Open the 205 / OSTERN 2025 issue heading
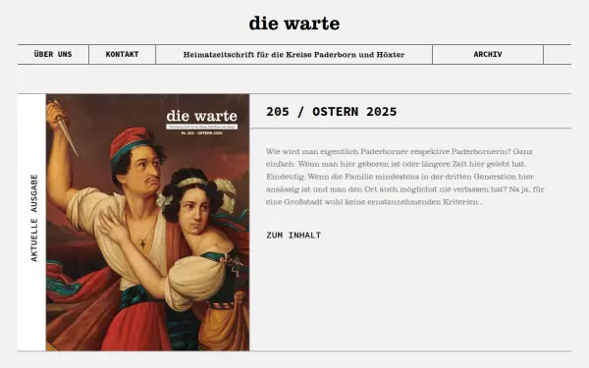 coord(332,112)
